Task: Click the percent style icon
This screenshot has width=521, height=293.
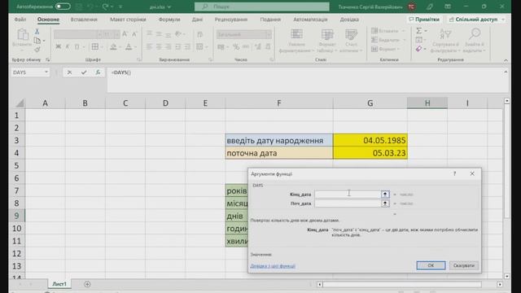Action: pos(236,47)
